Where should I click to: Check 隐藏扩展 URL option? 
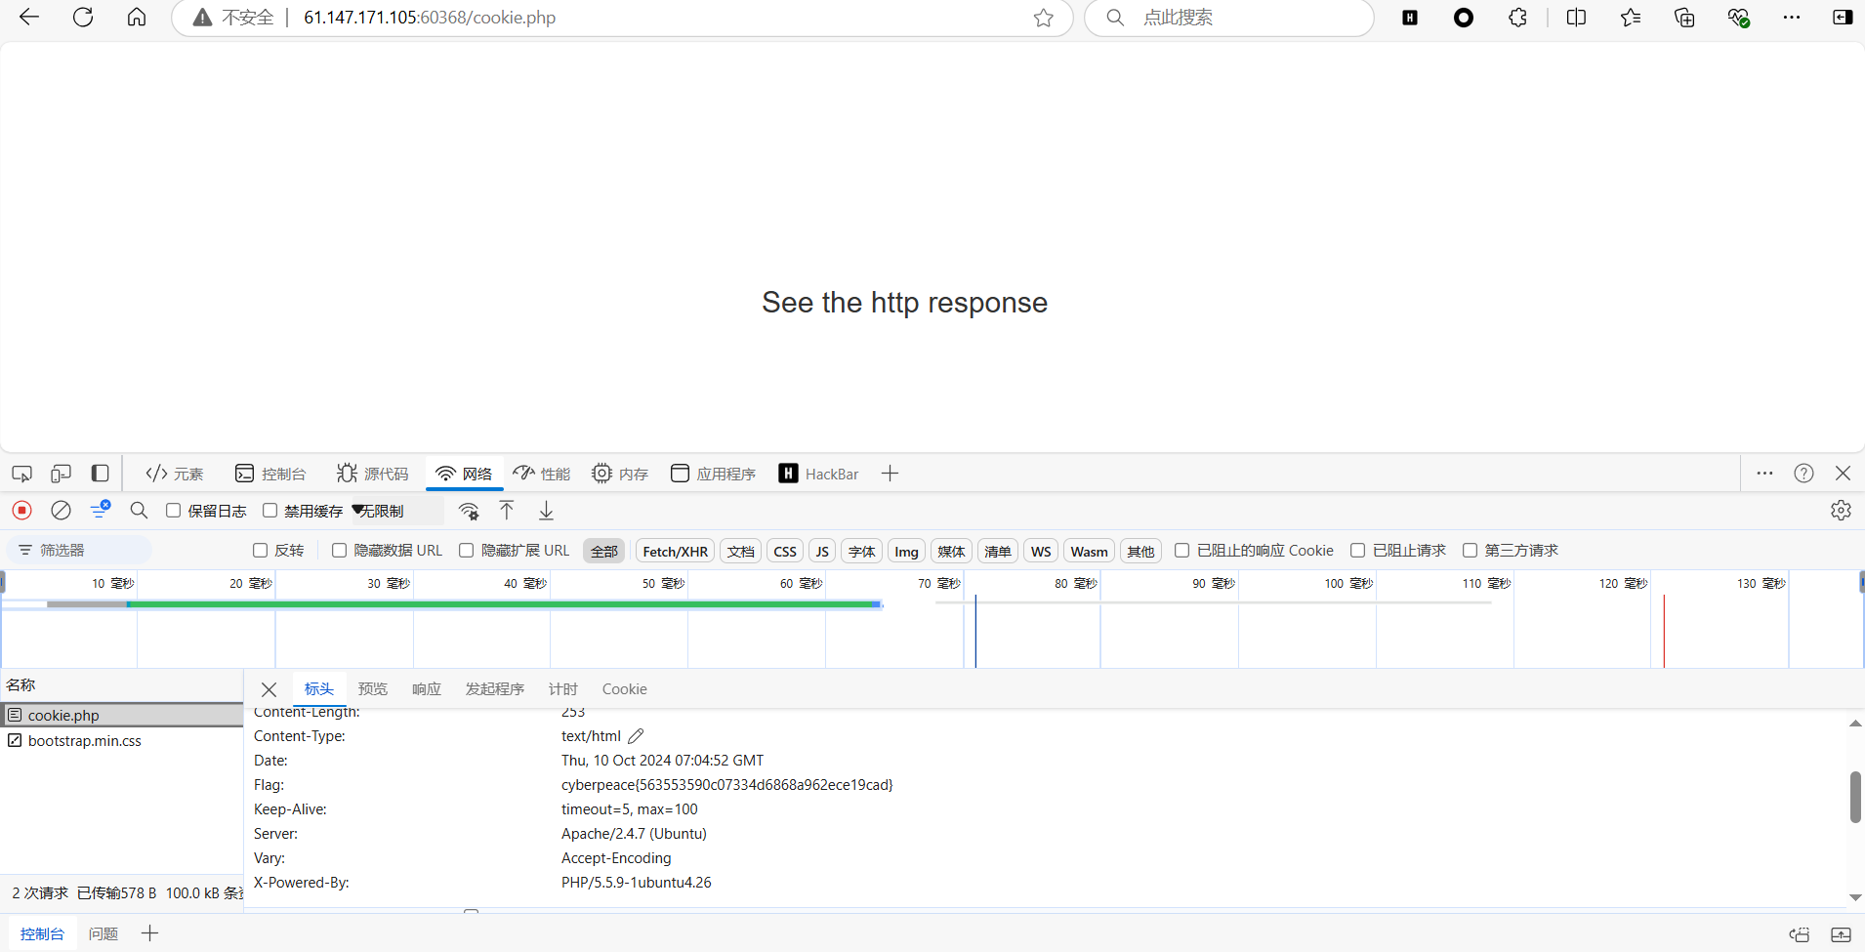tap(467, 551)
